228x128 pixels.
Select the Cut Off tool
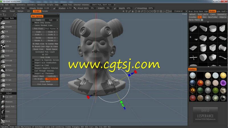(9, 97)
